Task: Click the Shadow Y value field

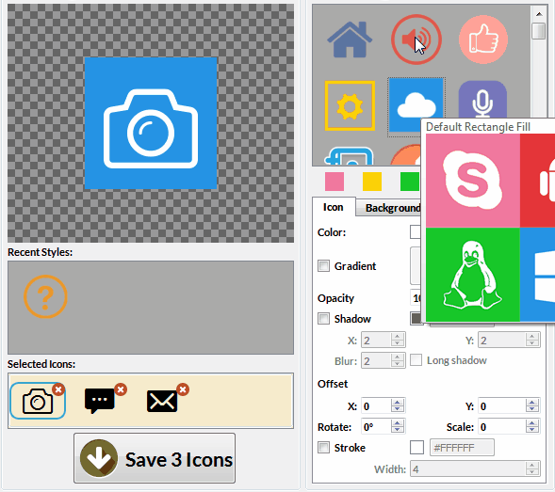Action: 502,340
